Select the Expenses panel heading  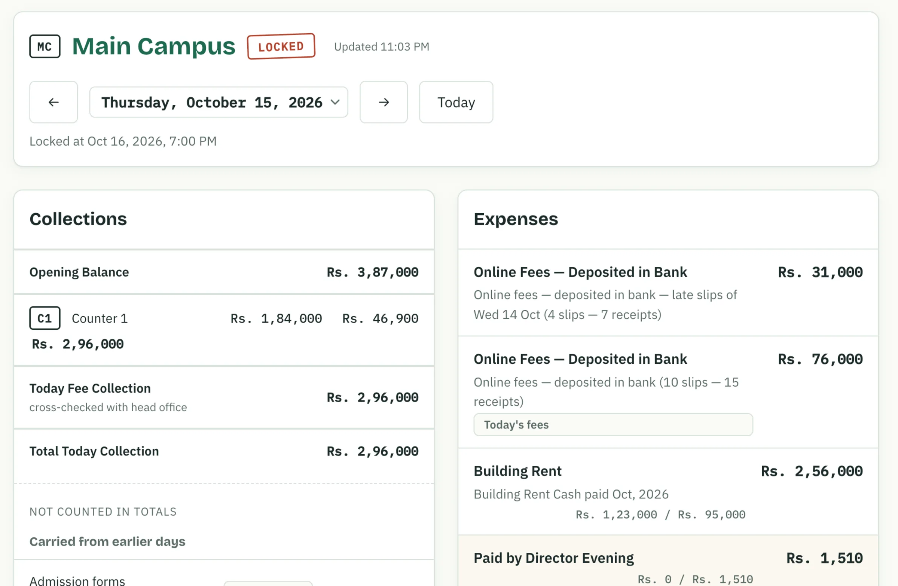coord(516,219)
